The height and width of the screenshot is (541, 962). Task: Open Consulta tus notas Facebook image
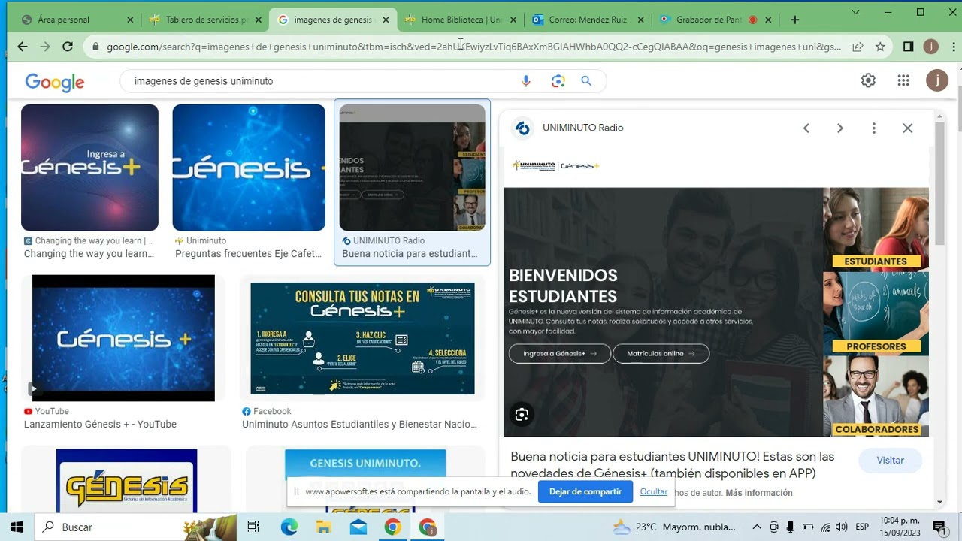(x=362, y=338)
